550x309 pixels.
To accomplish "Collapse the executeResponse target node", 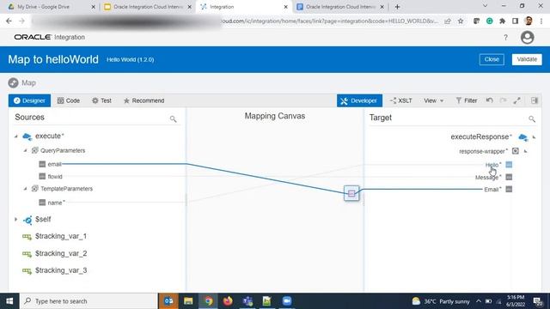I will (534, 137).
